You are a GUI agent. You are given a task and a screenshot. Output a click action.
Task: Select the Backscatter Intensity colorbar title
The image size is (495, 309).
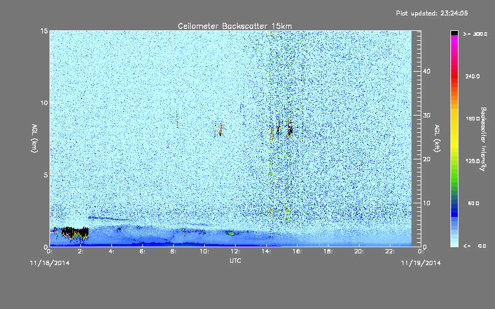pos(483,139)
